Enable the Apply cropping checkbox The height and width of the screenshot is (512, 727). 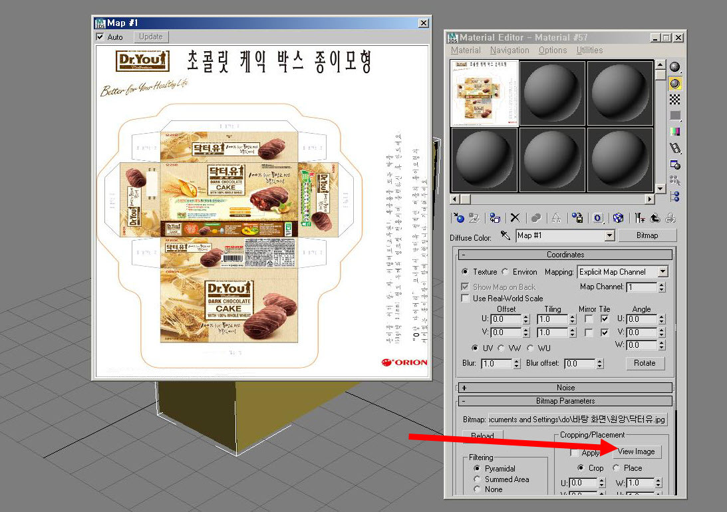tap(575, 453)
